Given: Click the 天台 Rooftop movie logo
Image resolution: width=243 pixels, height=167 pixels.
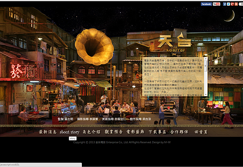Looking at the screenshot, I should pos(175,43).
